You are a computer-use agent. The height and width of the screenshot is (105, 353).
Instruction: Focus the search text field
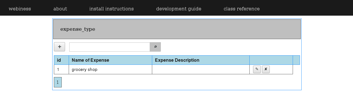pyautogui.click(x=109, y=47)
